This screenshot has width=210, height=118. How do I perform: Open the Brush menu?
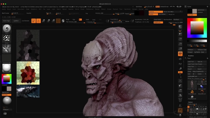point(9,9)
